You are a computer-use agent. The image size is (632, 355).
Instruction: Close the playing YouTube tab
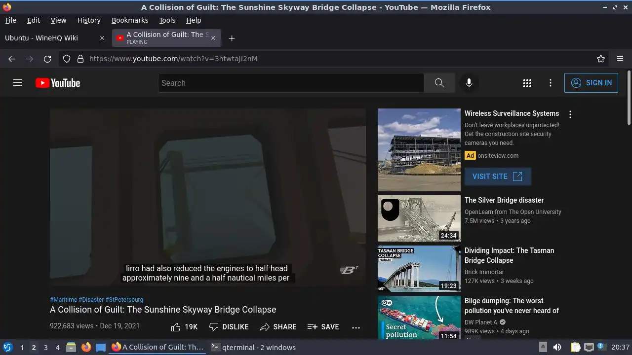213,38
